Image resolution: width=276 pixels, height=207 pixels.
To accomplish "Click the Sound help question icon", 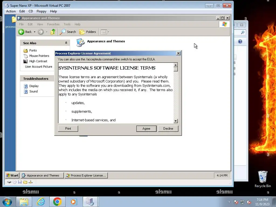I will click(x=26, y=92).
